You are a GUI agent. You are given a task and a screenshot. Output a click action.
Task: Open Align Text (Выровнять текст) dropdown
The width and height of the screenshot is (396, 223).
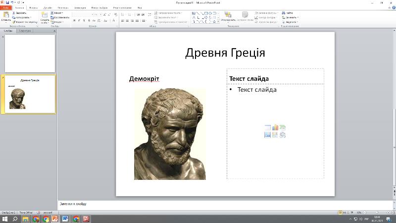[x=166, y=17]
